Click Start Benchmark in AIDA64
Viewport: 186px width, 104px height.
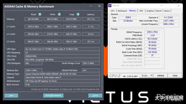tap(53, 96)
